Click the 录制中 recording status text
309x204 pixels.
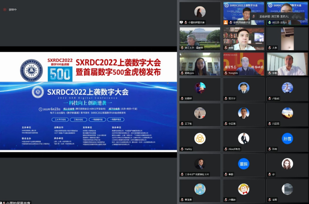pyautogui.click(x=12, y=9)
